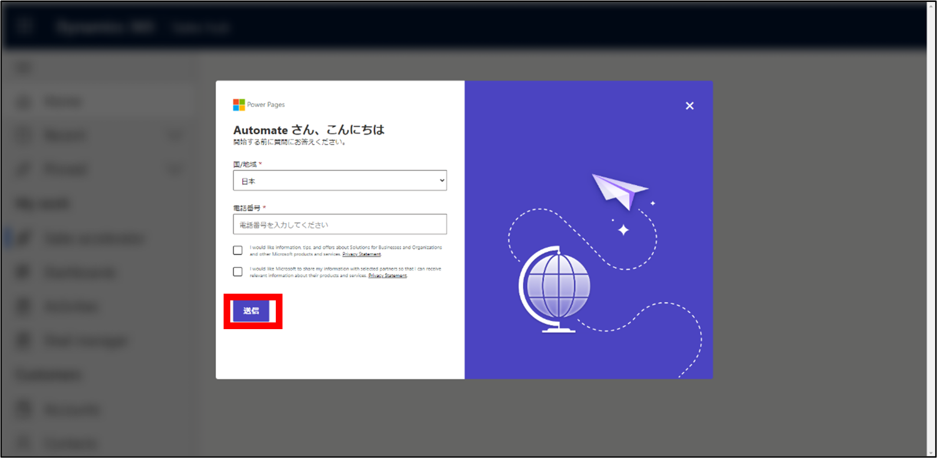Toggle the hamburger menu above the sidebar
The width and height of the screenshot is (937, 458).
pyautogui.click(x=24, y=69)
